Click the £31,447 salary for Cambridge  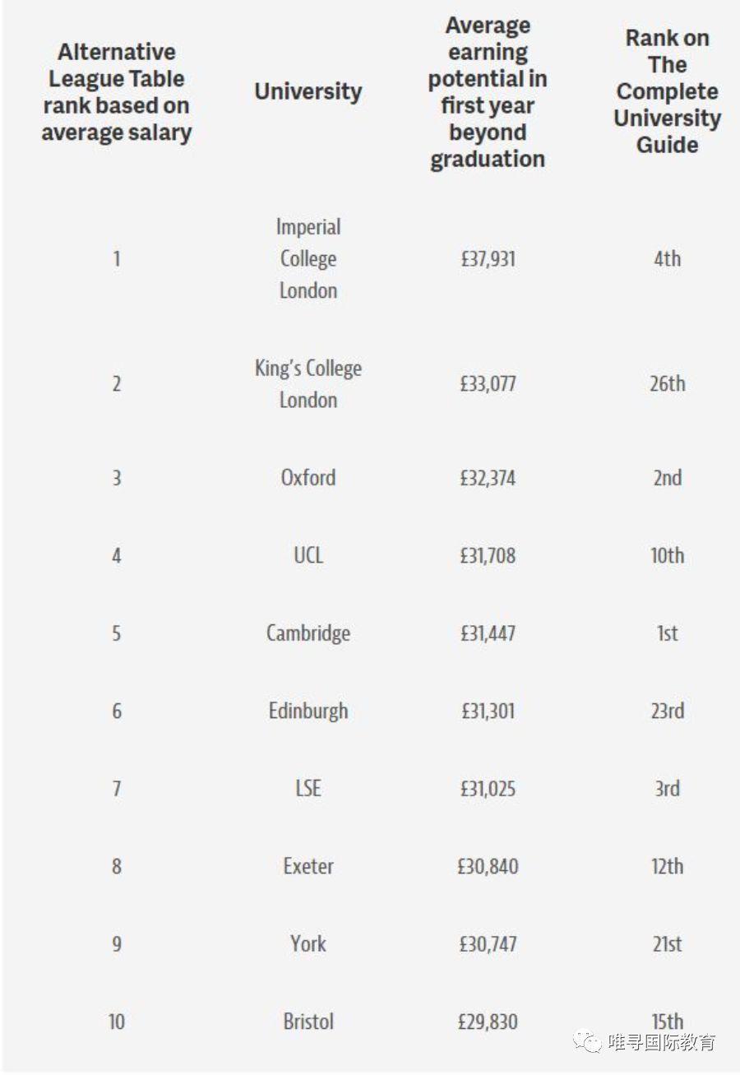pos(488,633)
